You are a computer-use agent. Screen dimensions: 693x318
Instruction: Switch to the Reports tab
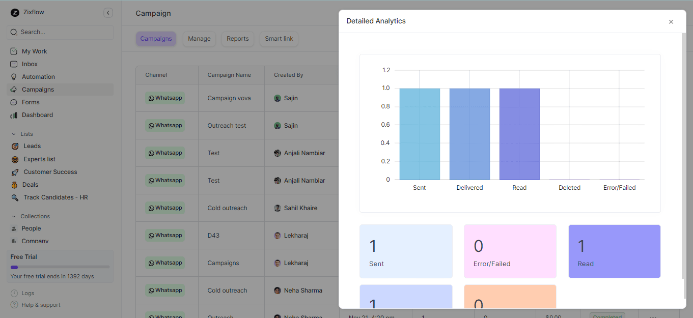click(x=237, y=38)
